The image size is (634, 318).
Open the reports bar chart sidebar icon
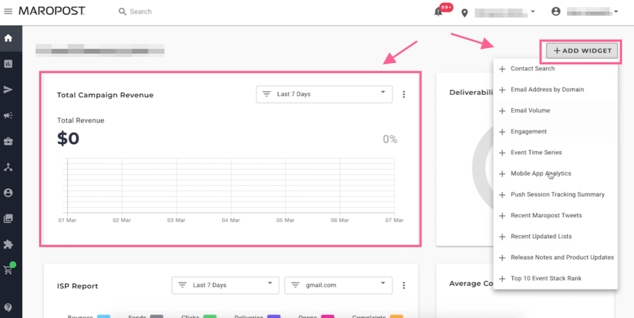pyautogui.click(x=8, y=64)
